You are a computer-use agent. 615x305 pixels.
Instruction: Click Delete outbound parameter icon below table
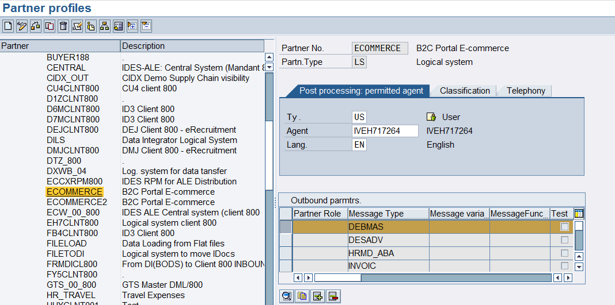click(x=333, y=296)
